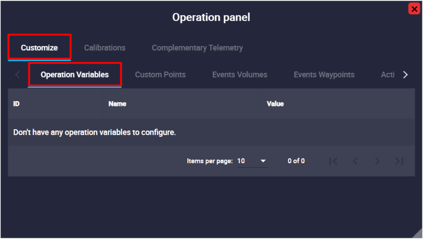Click the Name column header
Screen dimensions: 423x239
point(117,104)
